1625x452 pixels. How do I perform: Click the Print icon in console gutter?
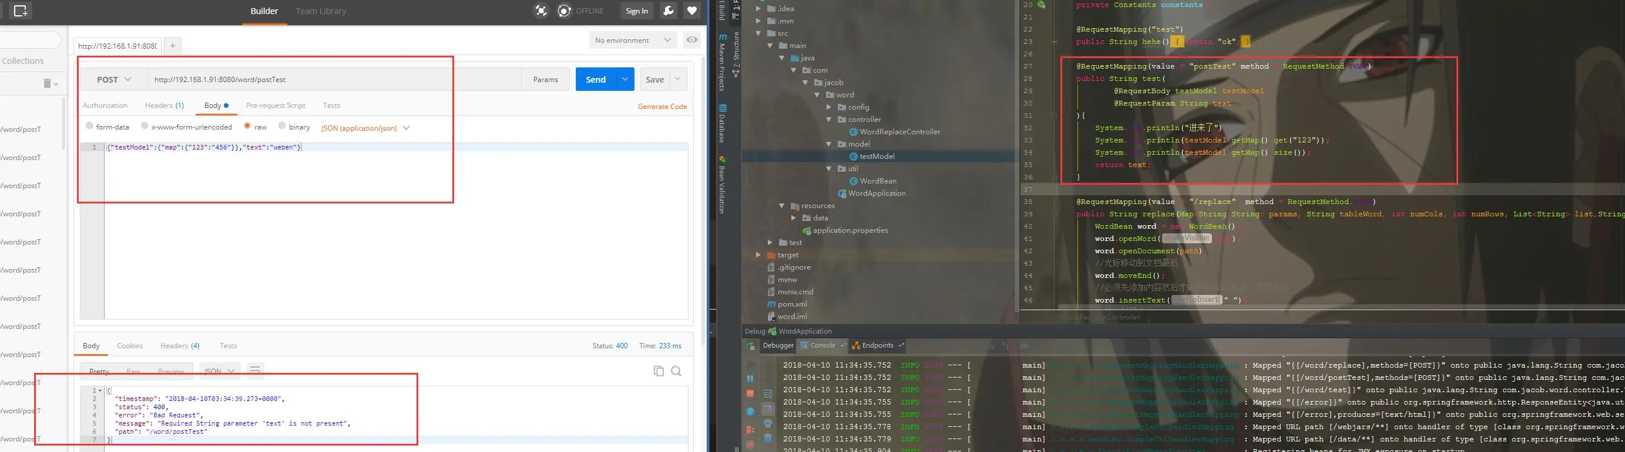coord(768,424)
